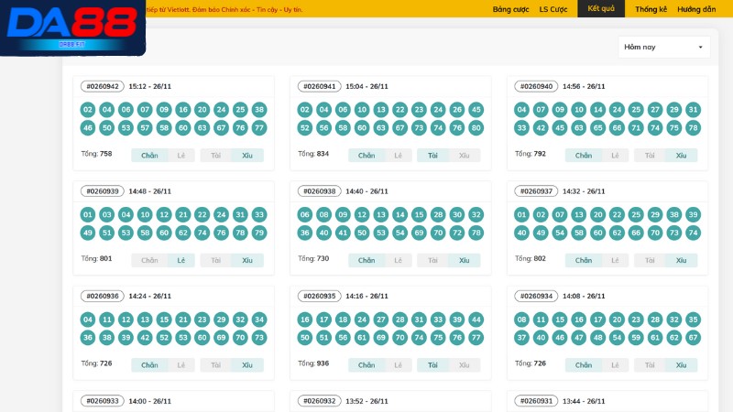
Task: Click ball 39 in draw #0260937
Action: tap(693, 215)
